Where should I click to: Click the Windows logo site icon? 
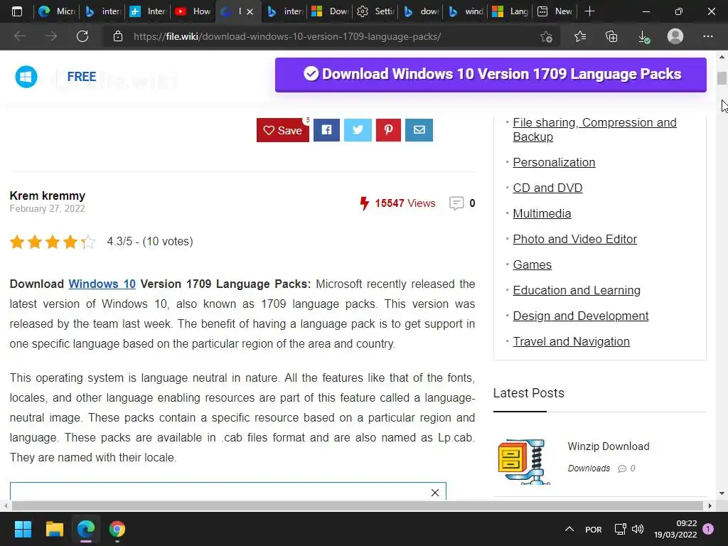[x=26, y=77]
